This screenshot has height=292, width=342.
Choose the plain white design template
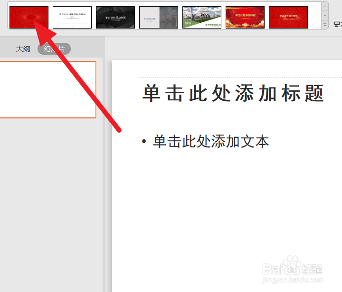pyautogui.click(x=72, y=17)
